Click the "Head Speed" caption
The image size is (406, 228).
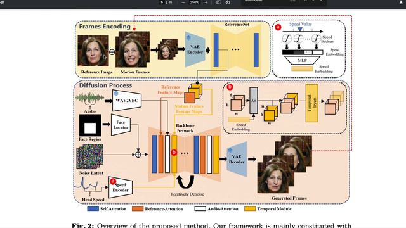(93, 199)
